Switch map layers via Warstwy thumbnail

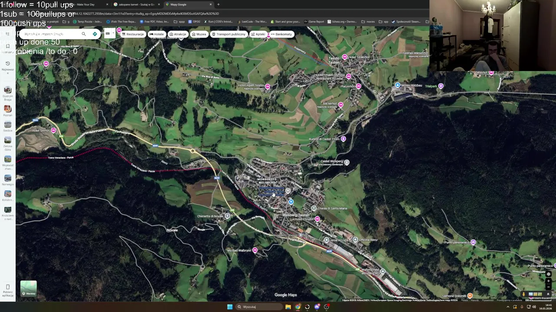(x=28, y=289)
